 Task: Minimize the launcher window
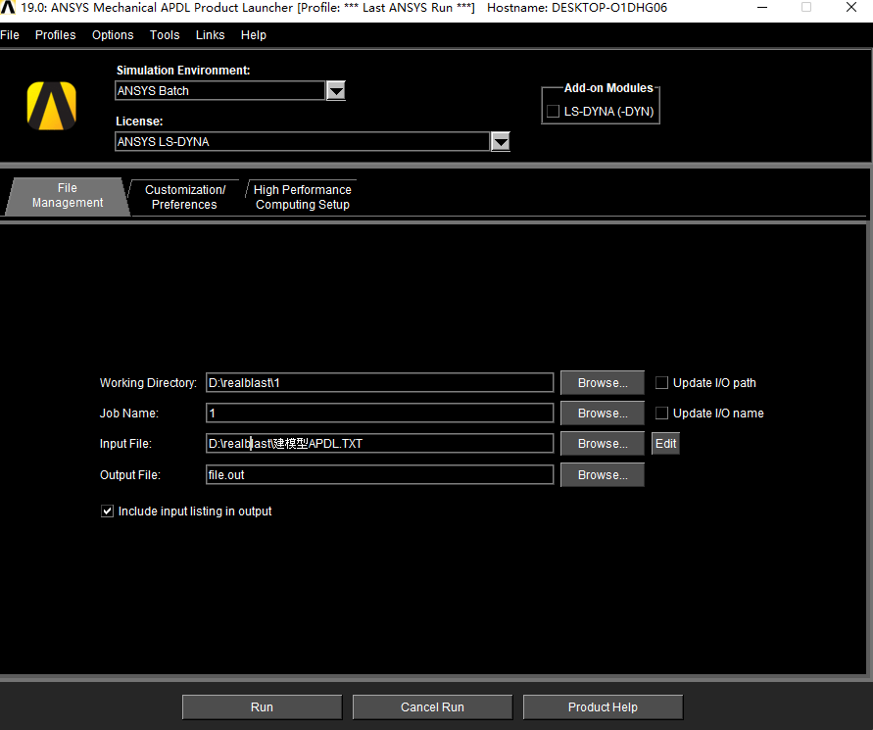762,8
